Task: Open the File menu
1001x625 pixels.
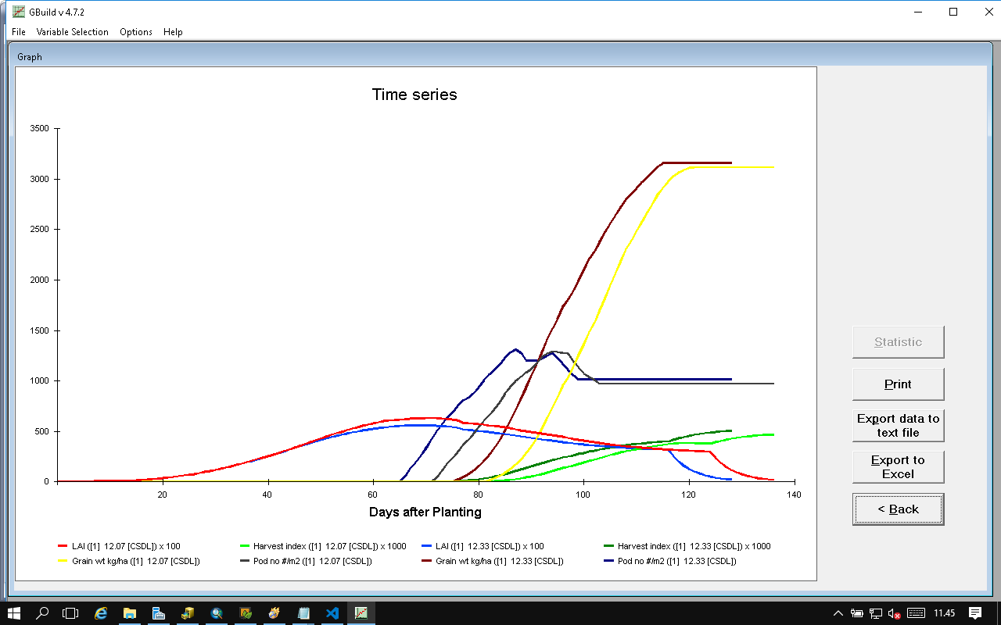Action: click(19, 32)
